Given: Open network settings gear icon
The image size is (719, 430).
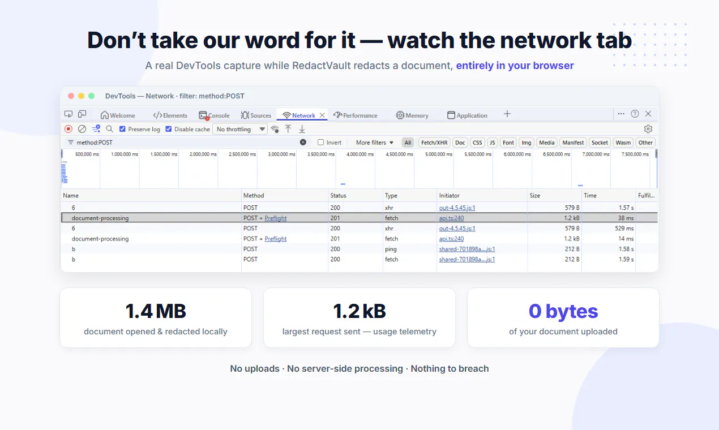Looking at the screenshot, I should click(648, 129).
